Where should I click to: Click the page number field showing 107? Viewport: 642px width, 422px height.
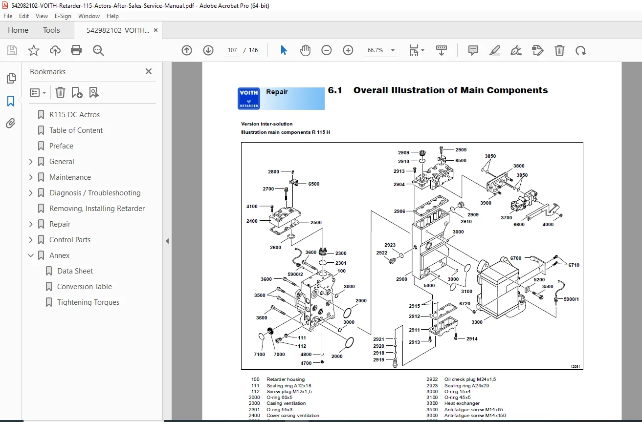(232, 50)
